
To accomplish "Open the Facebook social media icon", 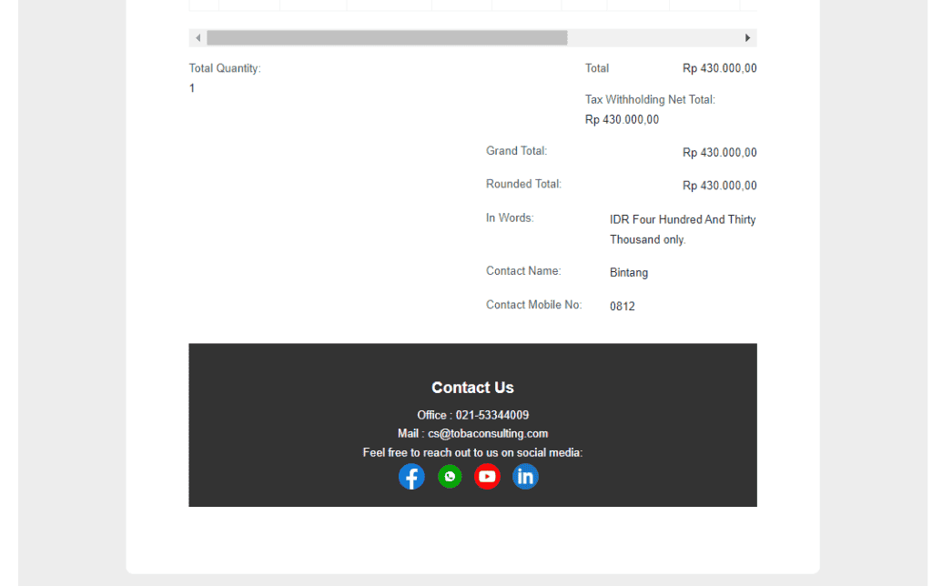I will click(x=411, y=477).
